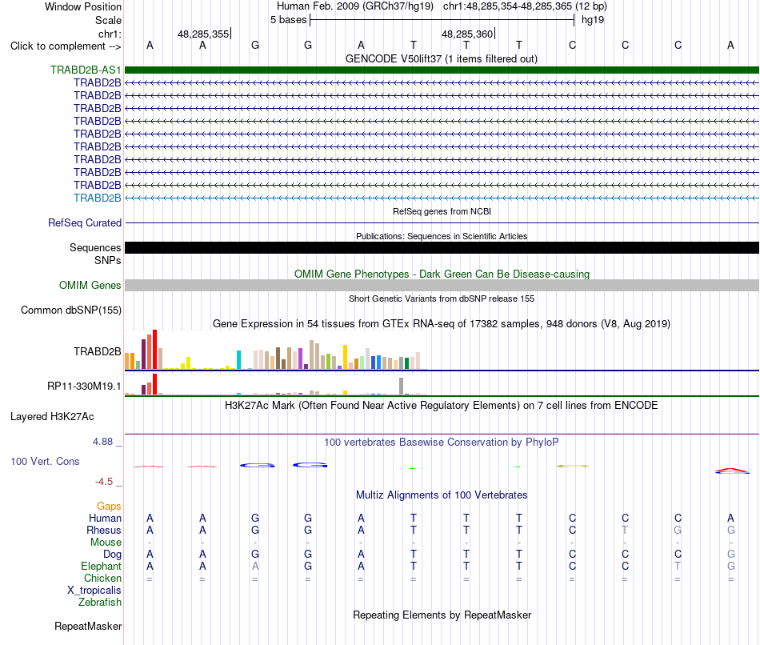760x645 pixels.
Task: Click the Window Position label
Action: point(83,6)
